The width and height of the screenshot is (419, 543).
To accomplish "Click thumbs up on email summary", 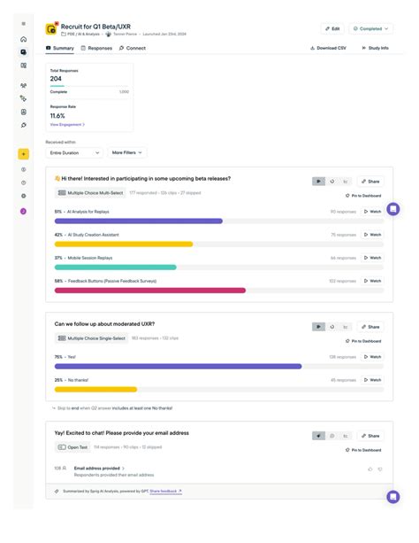I will click(x=370, y=469).
